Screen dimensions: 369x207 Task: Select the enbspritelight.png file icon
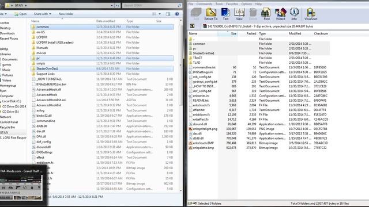pos(191,129)
